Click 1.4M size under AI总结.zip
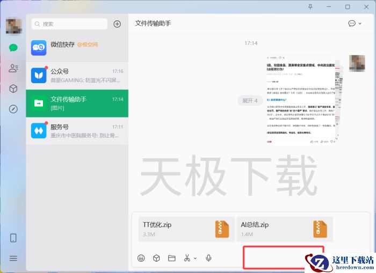376x273 pixels. (247, 234)
